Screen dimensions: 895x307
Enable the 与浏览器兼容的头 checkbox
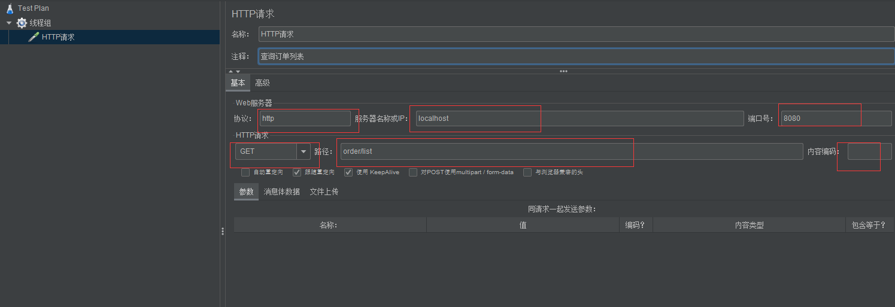click(x=527, y=172)
